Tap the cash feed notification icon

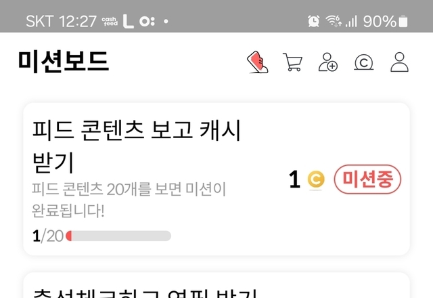110,21
